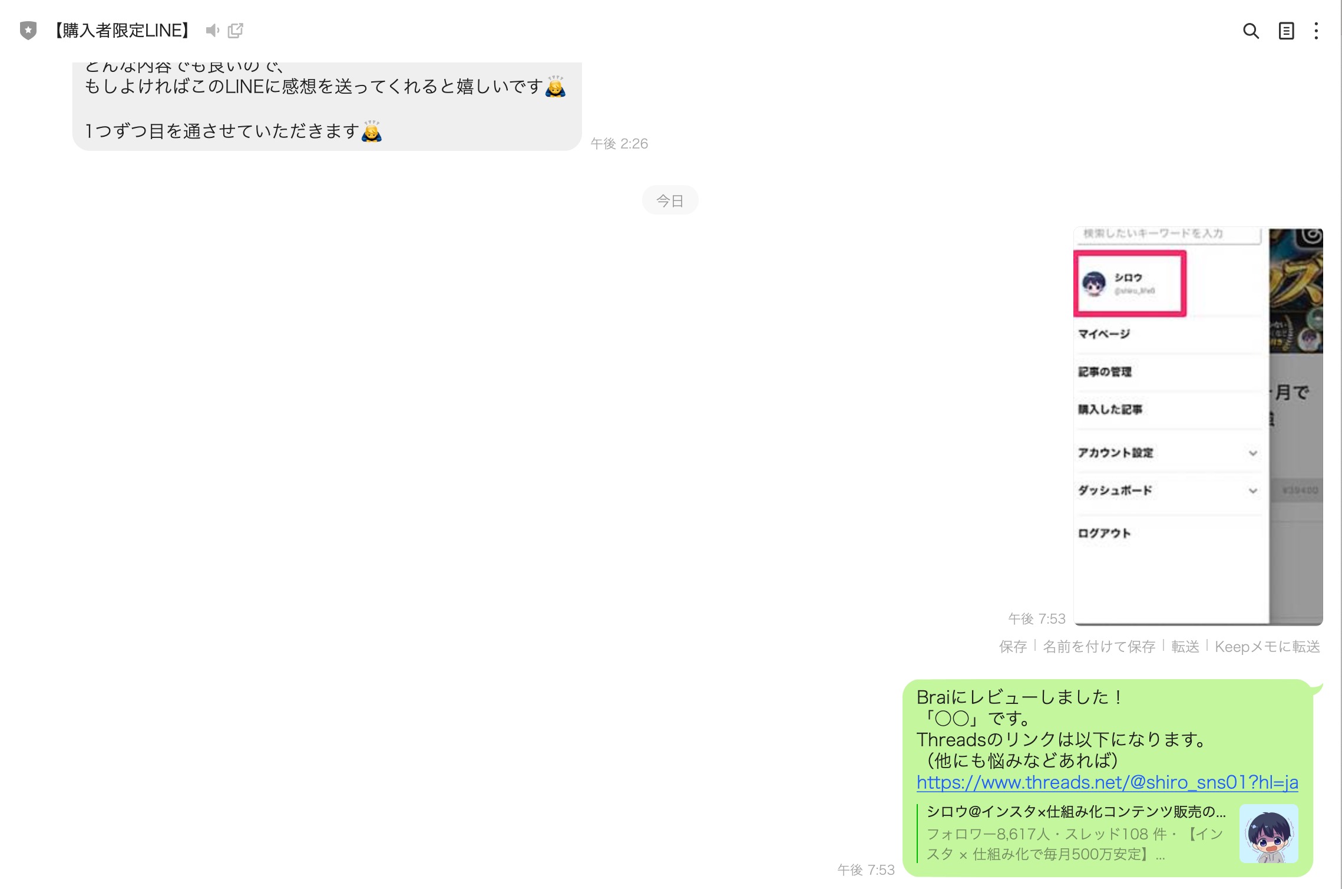Click the 今日 date separator pill
Screen dimensions: 1342x889
tap(670, 200)
